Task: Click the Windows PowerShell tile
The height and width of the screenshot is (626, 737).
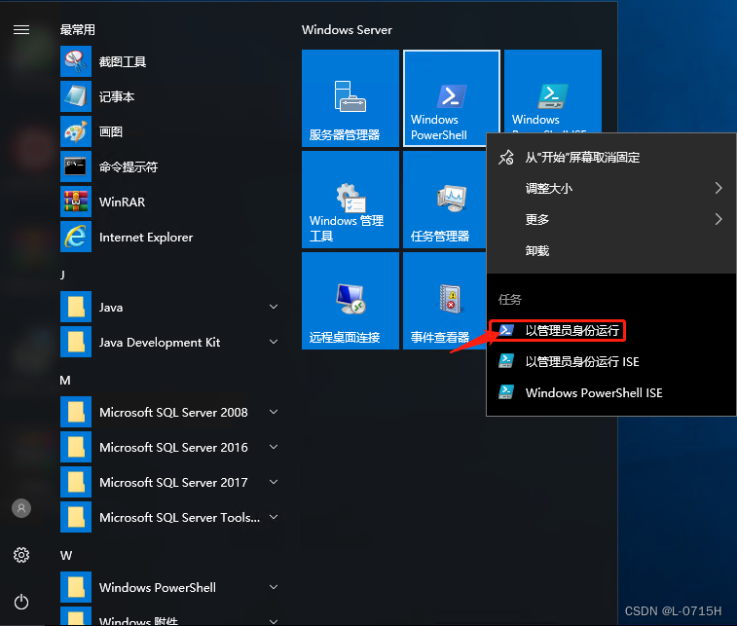Action: coord(451,98)
